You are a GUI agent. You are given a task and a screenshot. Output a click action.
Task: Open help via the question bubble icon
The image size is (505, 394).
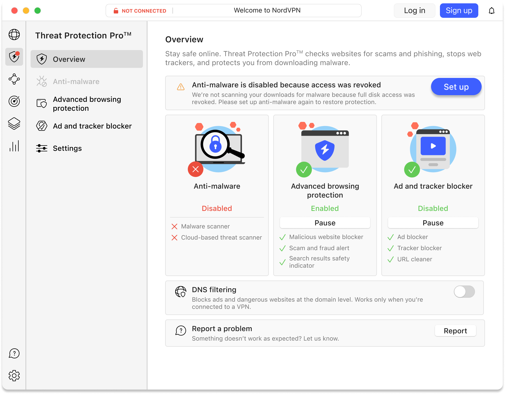(14, 353)
